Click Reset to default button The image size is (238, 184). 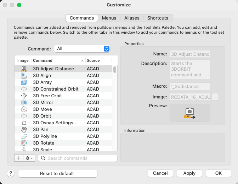(x=58, y=173)
